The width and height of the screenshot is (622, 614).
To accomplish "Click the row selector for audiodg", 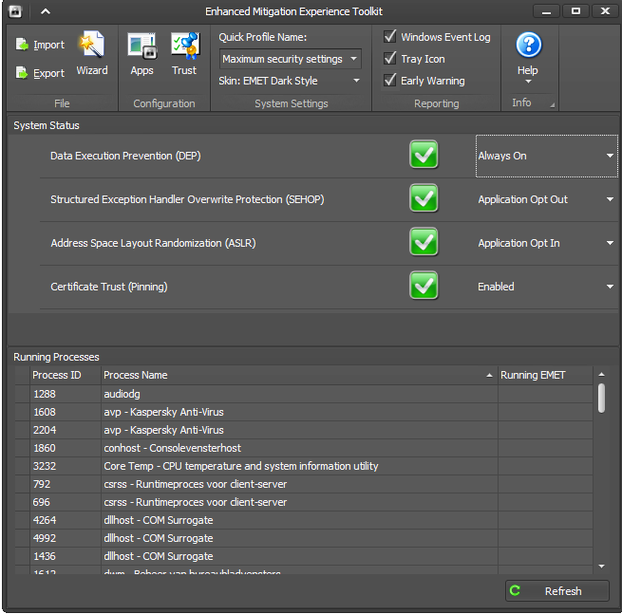I will click(x=23, y=394).
